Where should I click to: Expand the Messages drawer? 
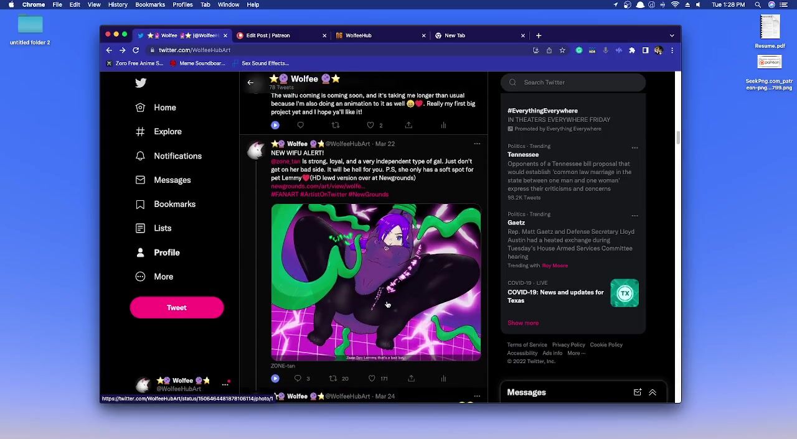click(653, 392)
